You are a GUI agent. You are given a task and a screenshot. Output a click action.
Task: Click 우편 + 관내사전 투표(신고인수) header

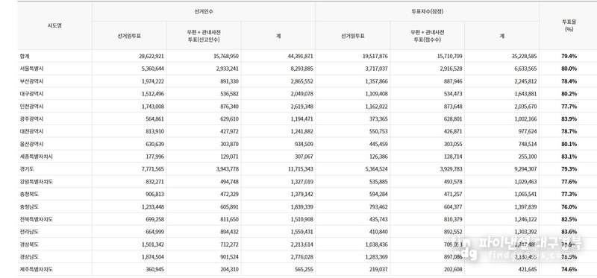[x=204, y=36]
